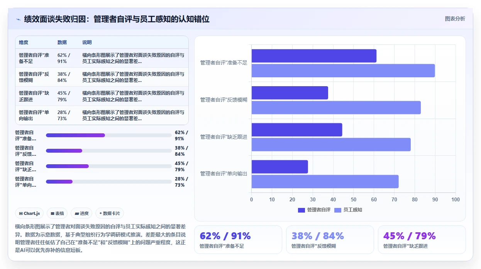
Task: Click the chart axis label 管理者自评"单向输出
Action: click(224, 174)
